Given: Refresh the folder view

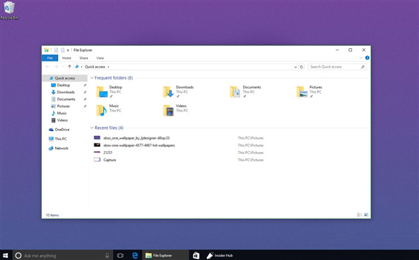Looking at the screenshot, I should click(x=302, y=67).
